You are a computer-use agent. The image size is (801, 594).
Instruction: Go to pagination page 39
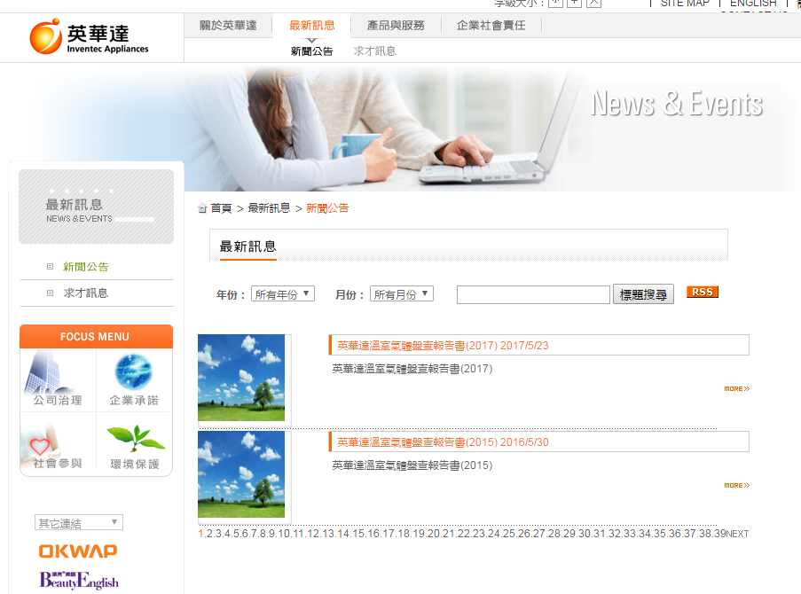(719, 534)
